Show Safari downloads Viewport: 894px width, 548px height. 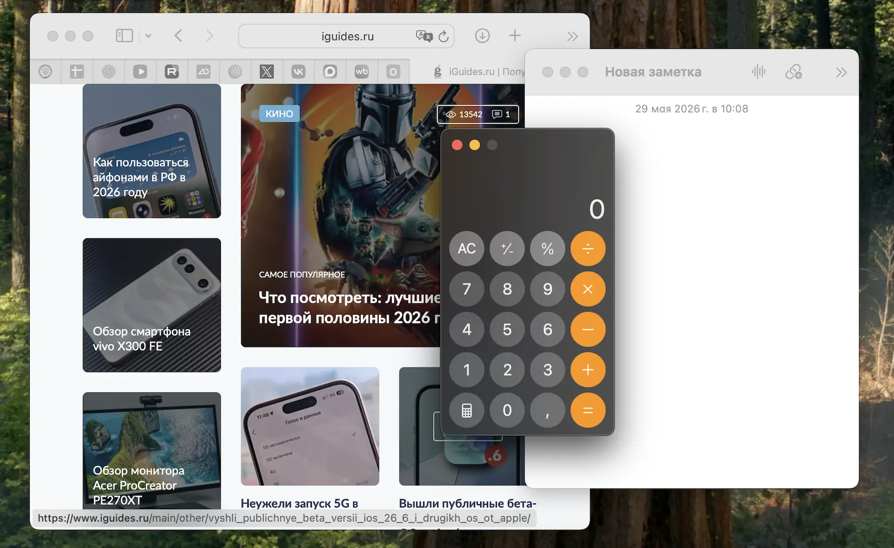click(482, 36)
